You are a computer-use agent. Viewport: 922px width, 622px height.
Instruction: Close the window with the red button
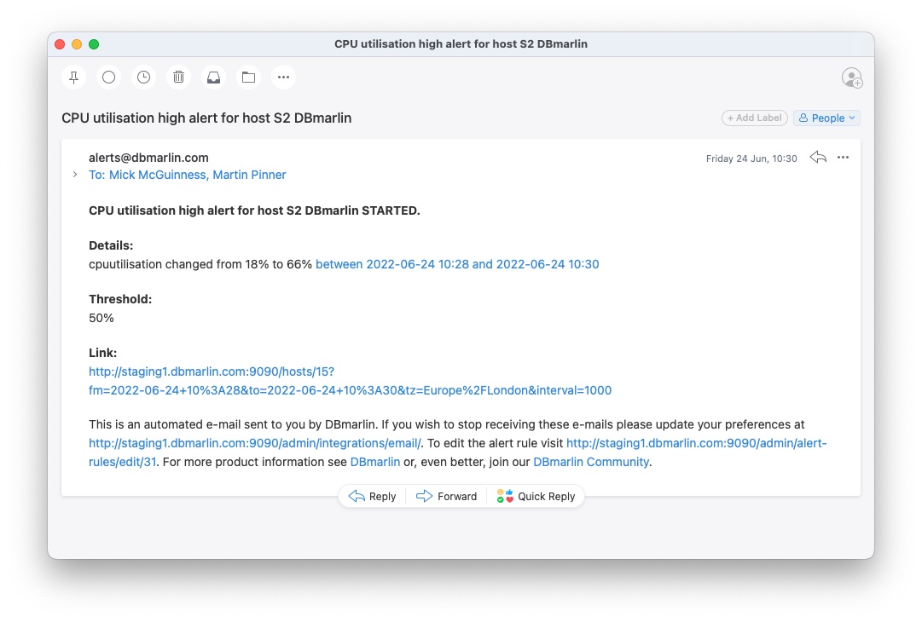60,44
